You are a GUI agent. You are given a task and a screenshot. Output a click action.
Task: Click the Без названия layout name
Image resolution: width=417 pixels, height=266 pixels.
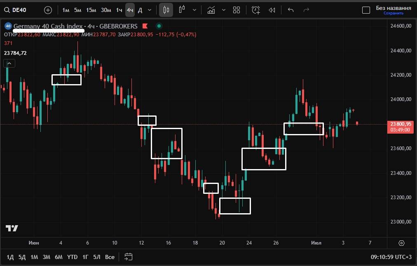394,8
